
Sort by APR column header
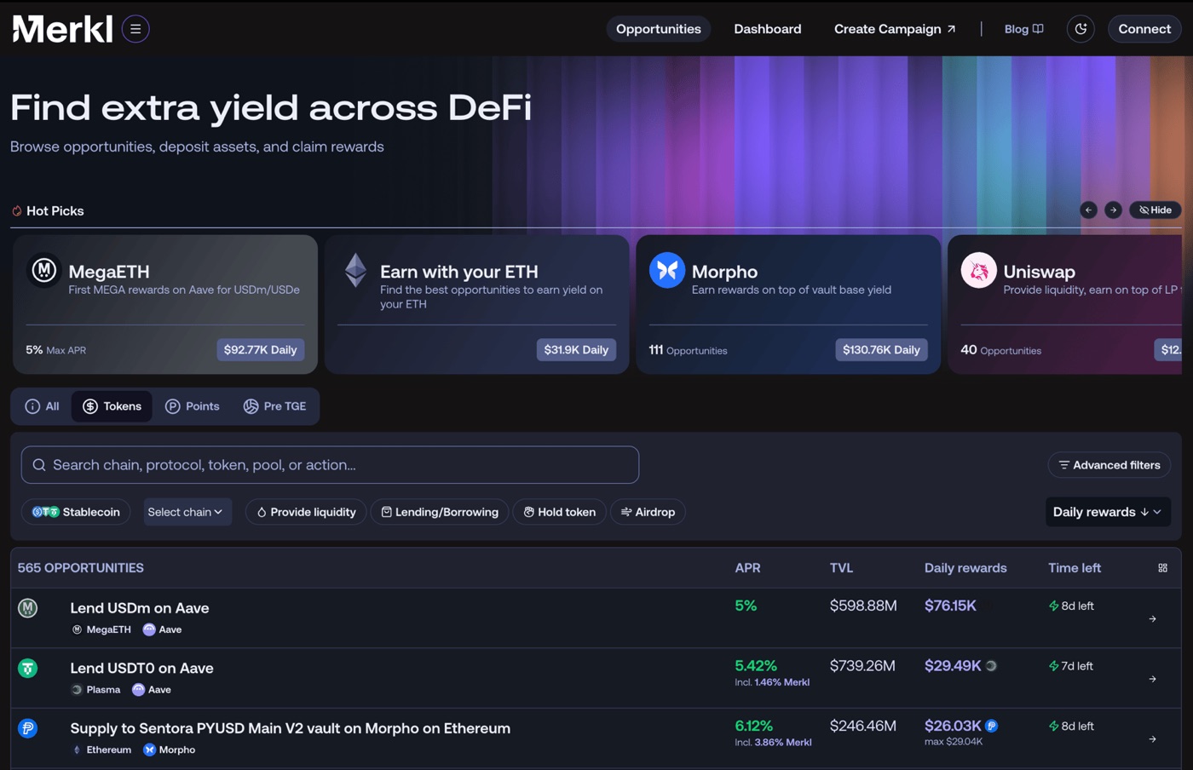tap(747, 568)
